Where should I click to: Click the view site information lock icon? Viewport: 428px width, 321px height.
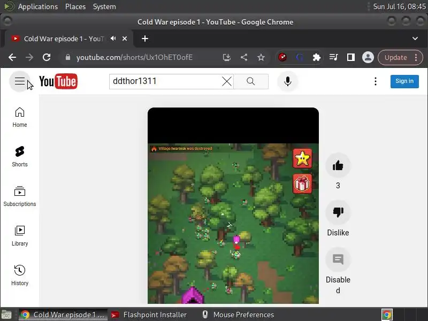68,57
